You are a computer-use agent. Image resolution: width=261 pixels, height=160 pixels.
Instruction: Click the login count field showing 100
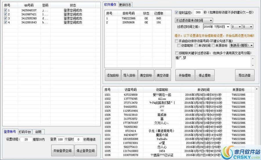click(60, 139)
